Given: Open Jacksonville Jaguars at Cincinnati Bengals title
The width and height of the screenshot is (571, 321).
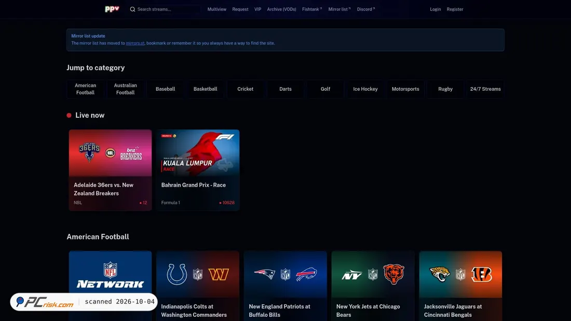Looking at the screenshot, I should 453,311.
